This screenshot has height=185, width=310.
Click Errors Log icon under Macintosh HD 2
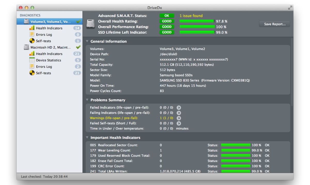click(32, 67)
